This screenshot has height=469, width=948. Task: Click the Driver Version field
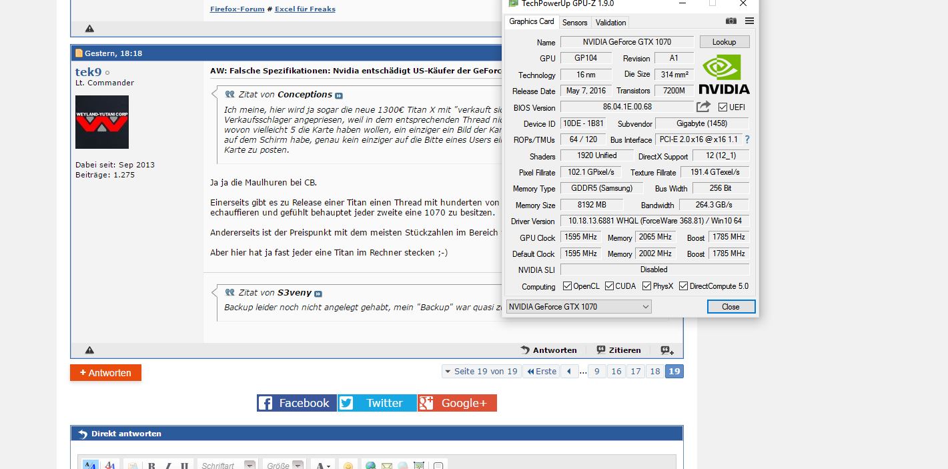(x=654, y=221)
